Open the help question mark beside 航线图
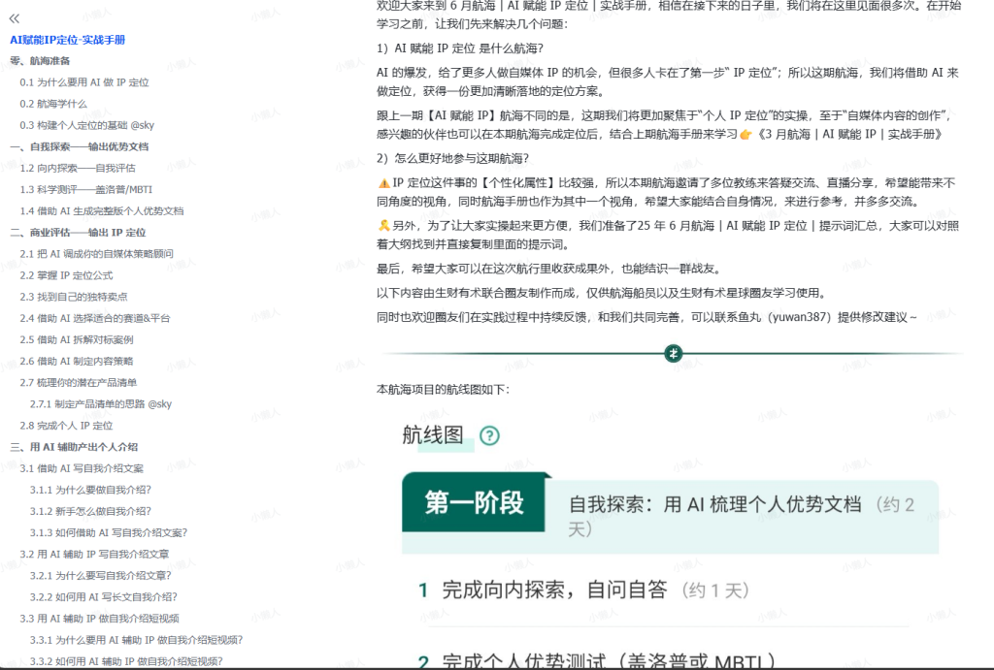The image size is (994, 670). (489, 435)
